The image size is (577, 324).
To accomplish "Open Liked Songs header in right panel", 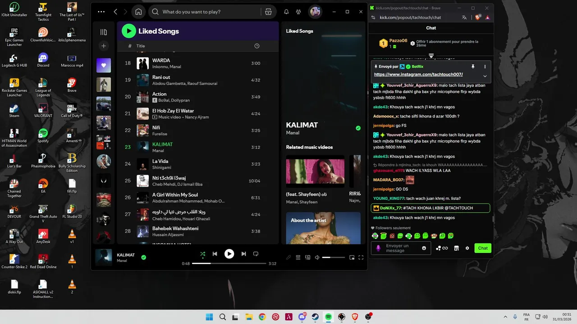I will pyautogui.click(x=299, y=31).
